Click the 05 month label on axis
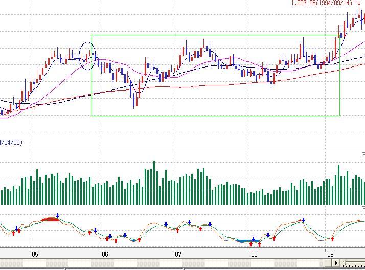The width and height of the screenshot is (365, 270). (34, 254)
